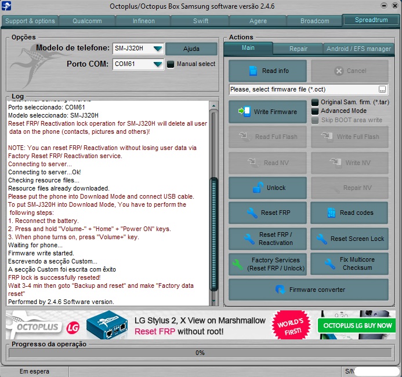Browse for firmware file with ellipsis button
Screen dimensions: 402x377
click(382, 89)
